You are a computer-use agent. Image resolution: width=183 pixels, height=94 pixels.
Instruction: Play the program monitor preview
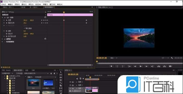[x=141, y=66]
